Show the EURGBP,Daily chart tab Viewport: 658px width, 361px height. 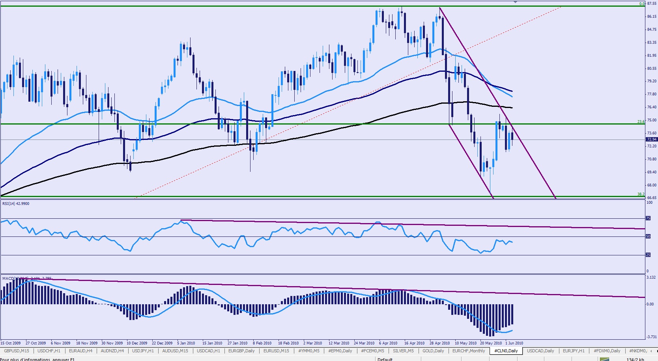(x=241, y=351)
